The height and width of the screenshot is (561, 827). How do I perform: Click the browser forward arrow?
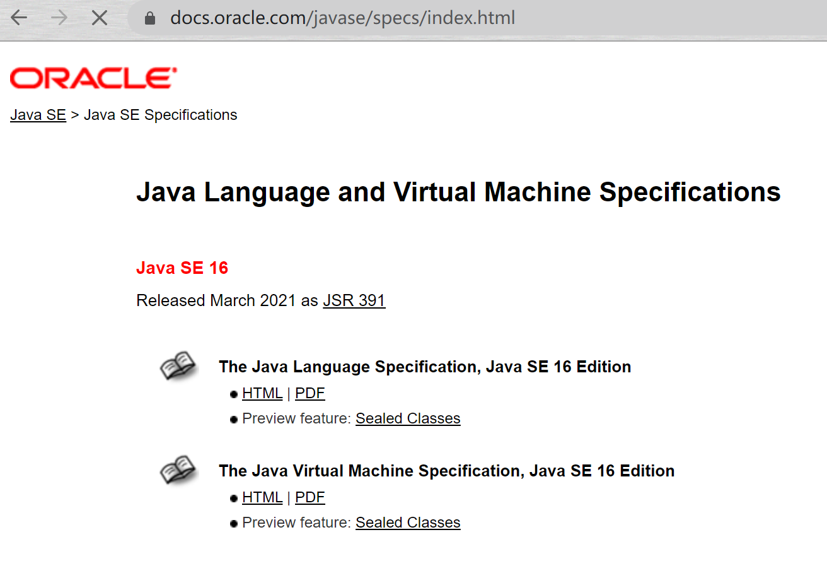coord(59,18)
